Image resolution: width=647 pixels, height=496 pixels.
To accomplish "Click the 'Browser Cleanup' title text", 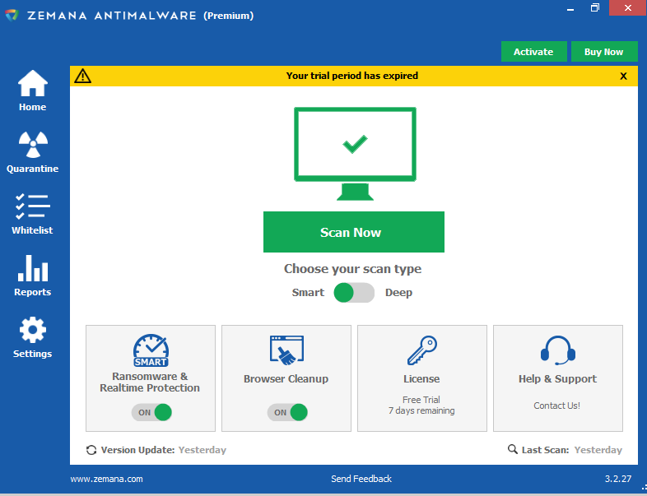I will (286, 379).
